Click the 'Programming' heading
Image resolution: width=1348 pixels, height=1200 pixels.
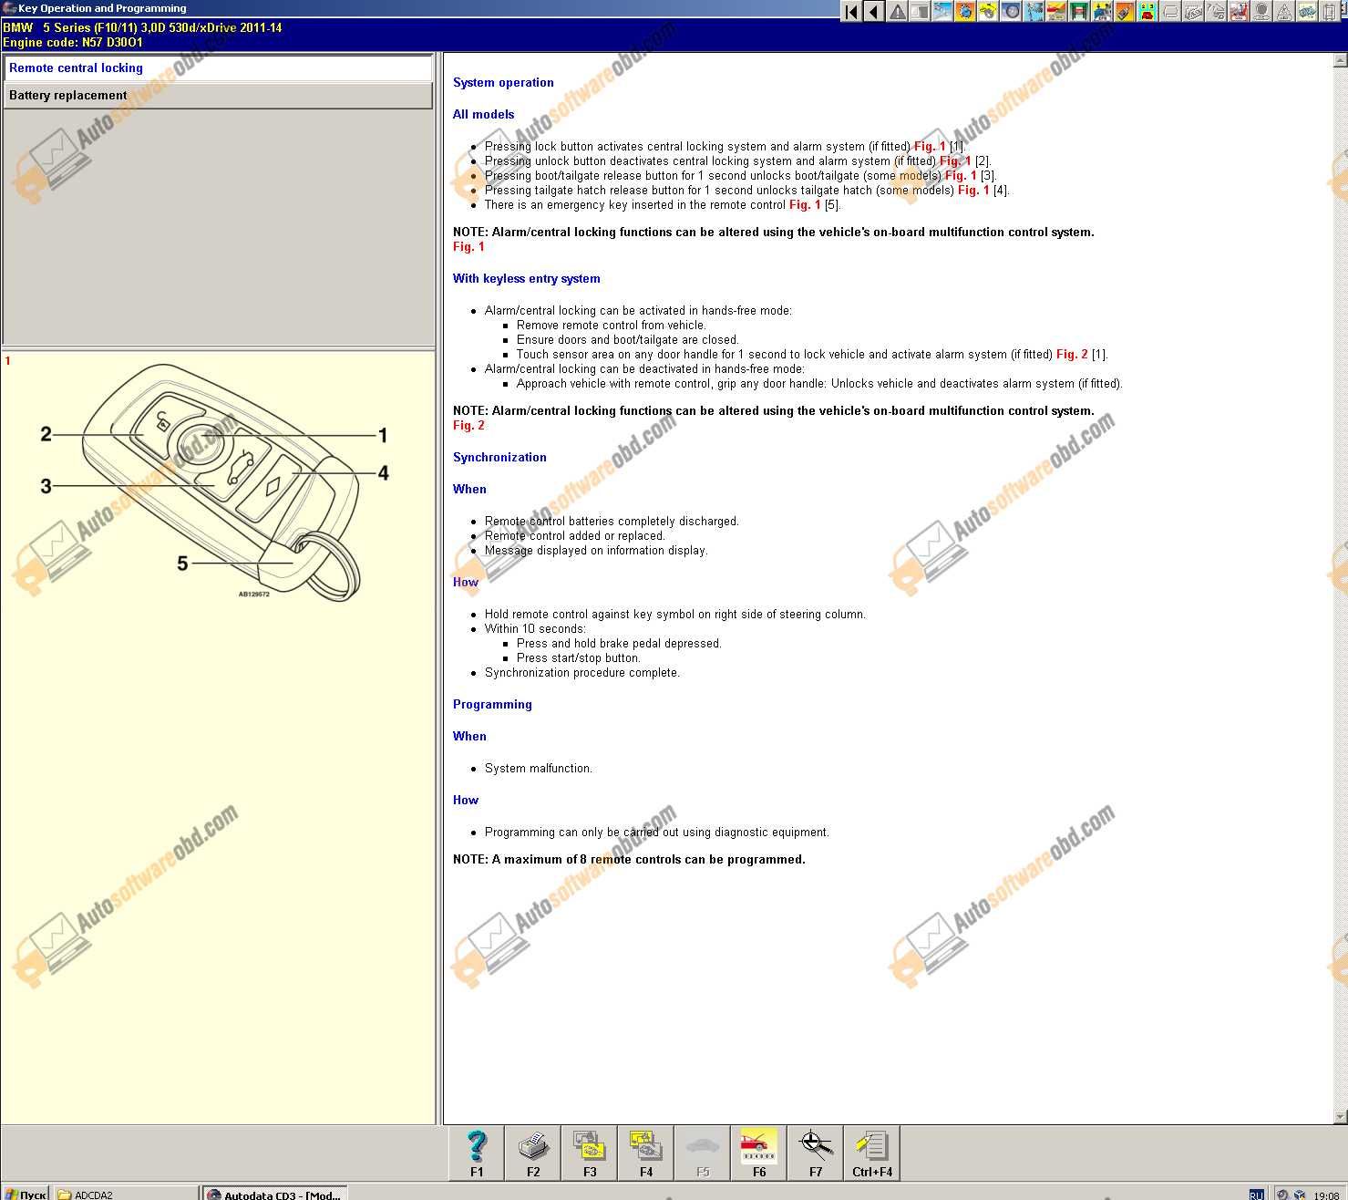coord(492,704)
